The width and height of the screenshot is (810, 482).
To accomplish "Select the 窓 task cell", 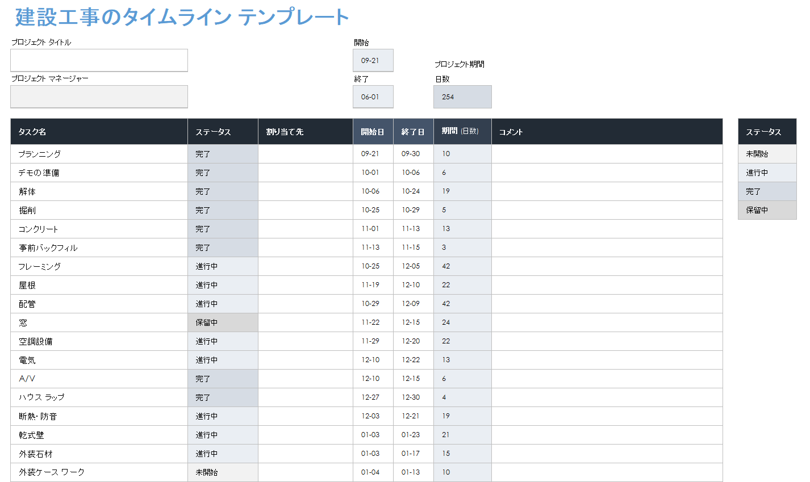I will click(x=99, y=322).
